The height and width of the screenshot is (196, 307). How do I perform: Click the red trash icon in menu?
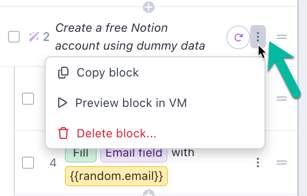(x=64, y=133)
